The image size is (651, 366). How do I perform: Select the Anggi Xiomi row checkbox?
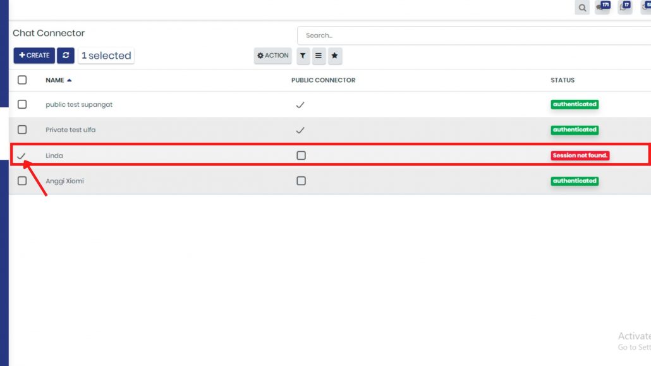tap(22, 181)
